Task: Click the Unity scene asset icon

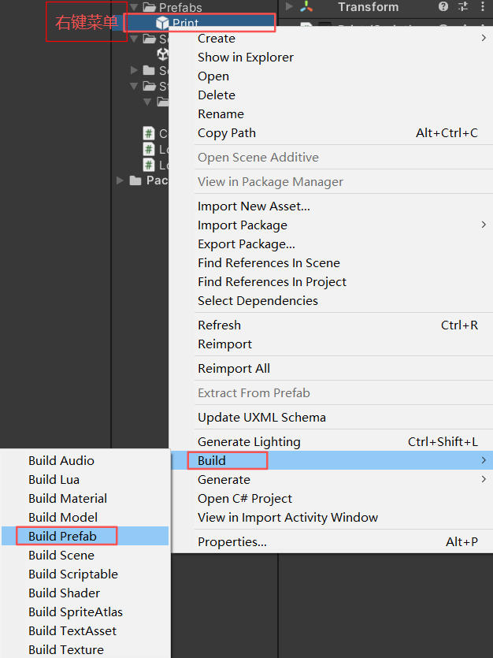Action: [163, 54]
